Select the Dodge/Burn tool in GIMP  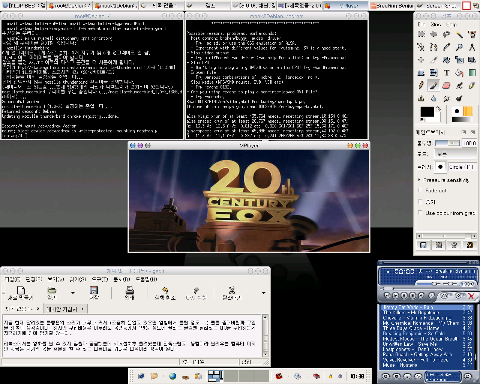459,98
